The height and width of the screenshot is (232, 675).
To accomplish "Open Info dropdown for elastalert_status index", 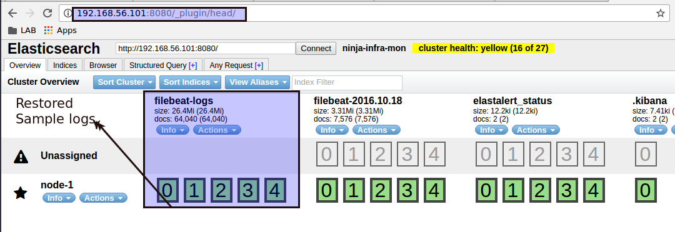I will 492,130.
